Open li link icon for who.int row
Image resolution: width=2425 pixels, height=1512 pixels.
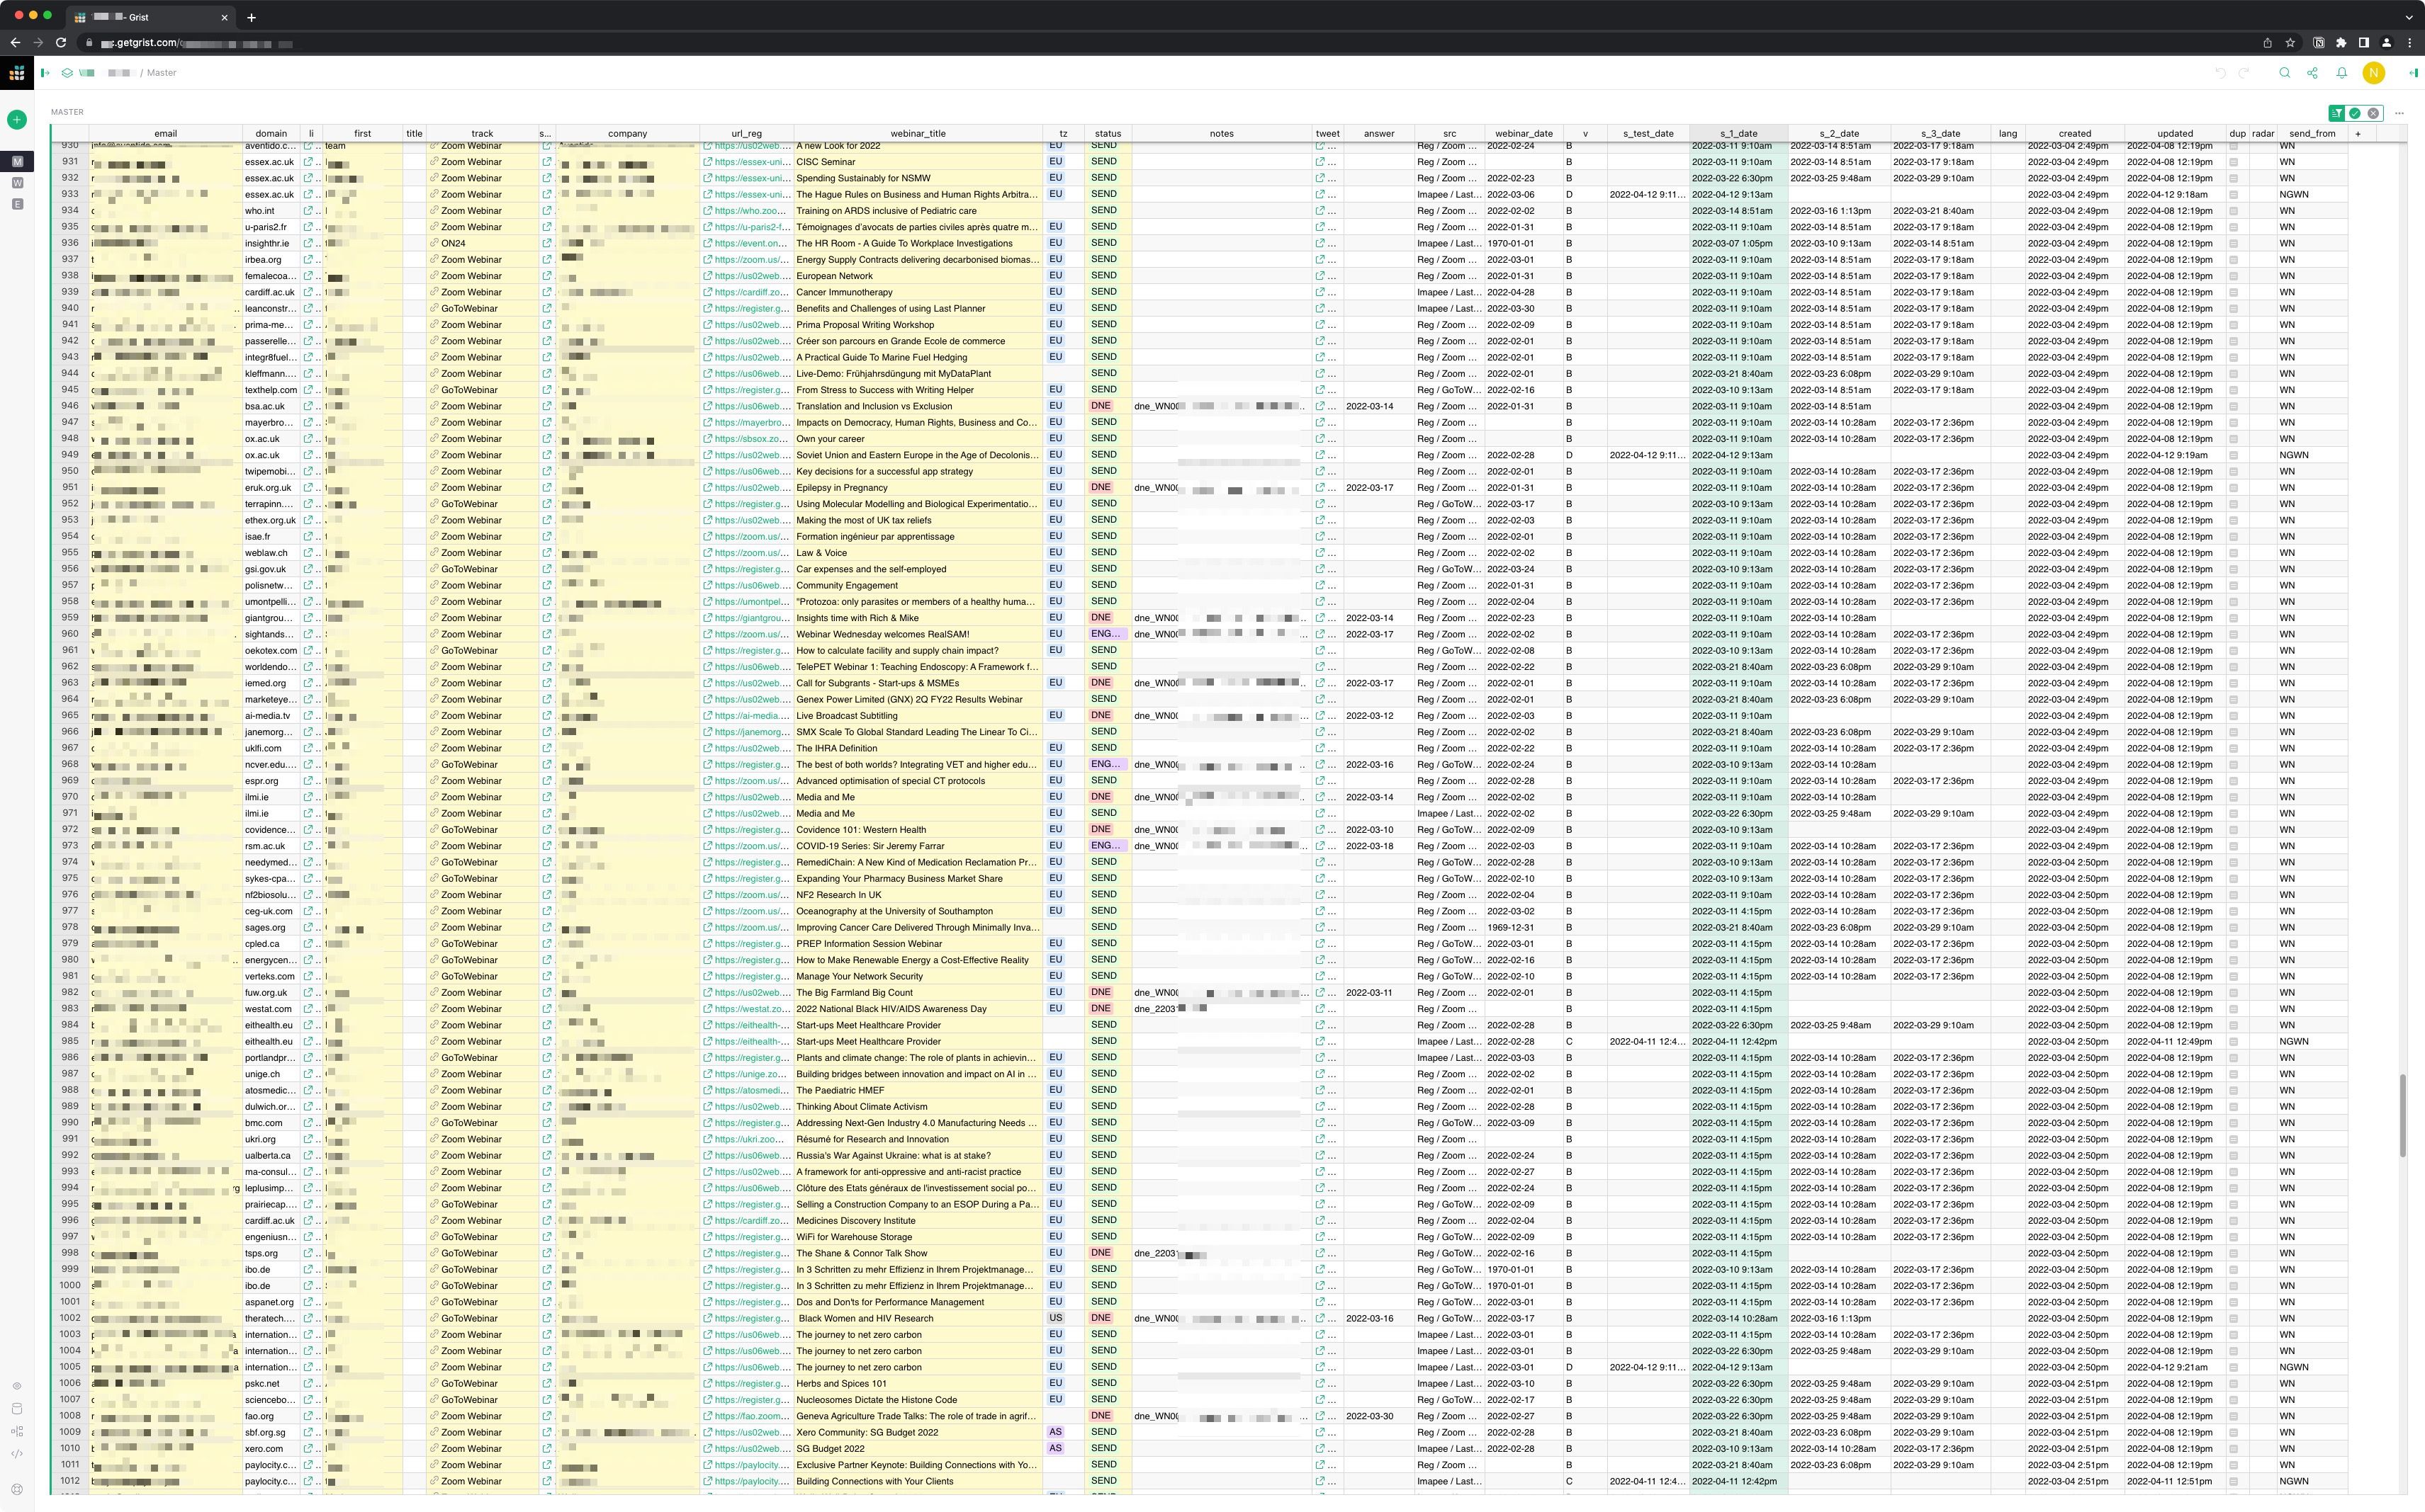[x=308, y=211]
